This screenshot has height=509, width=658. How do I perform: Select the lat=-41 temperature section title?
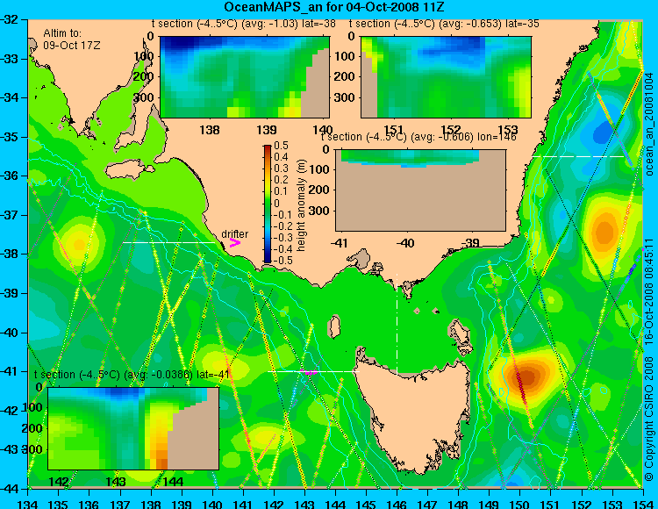[132, 375]
